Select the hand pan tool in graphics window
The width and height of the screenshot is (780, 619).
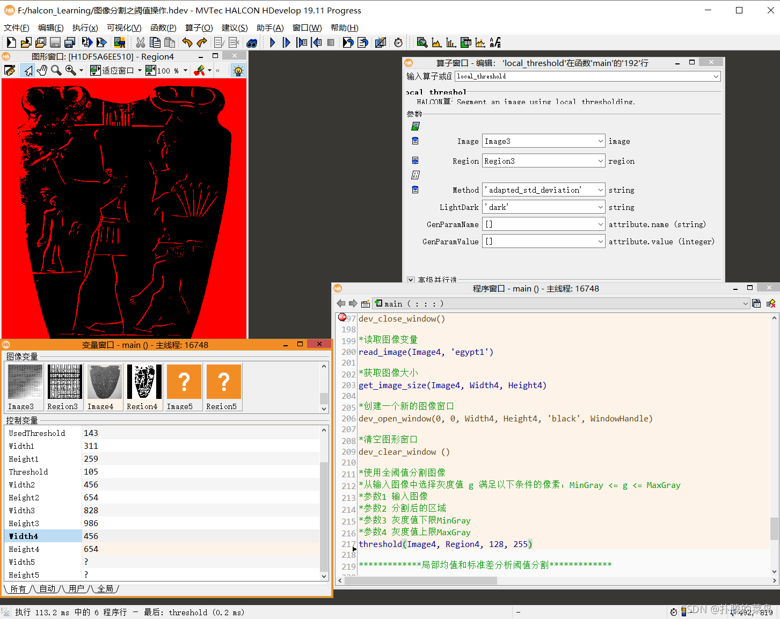coord(42,70)
